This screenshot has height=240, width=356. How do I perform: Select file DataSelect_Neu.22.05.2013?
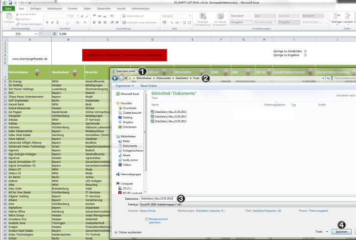(x=168, y=117)
